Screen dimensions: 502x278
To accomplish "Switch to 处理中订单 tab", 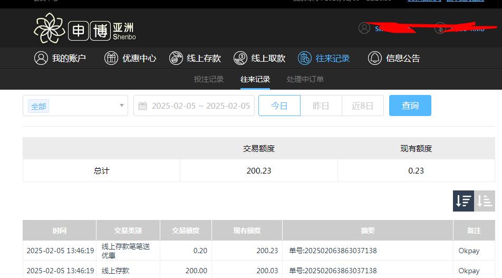I will click(305, 79).
